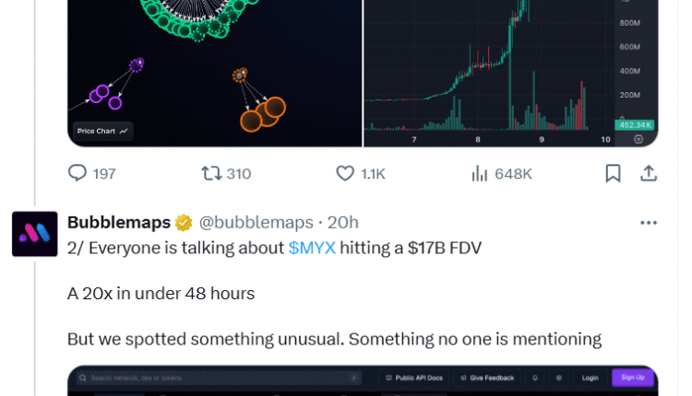Open the orange bubble cluster image
The image size is (692, 396).
click(261, 112)
